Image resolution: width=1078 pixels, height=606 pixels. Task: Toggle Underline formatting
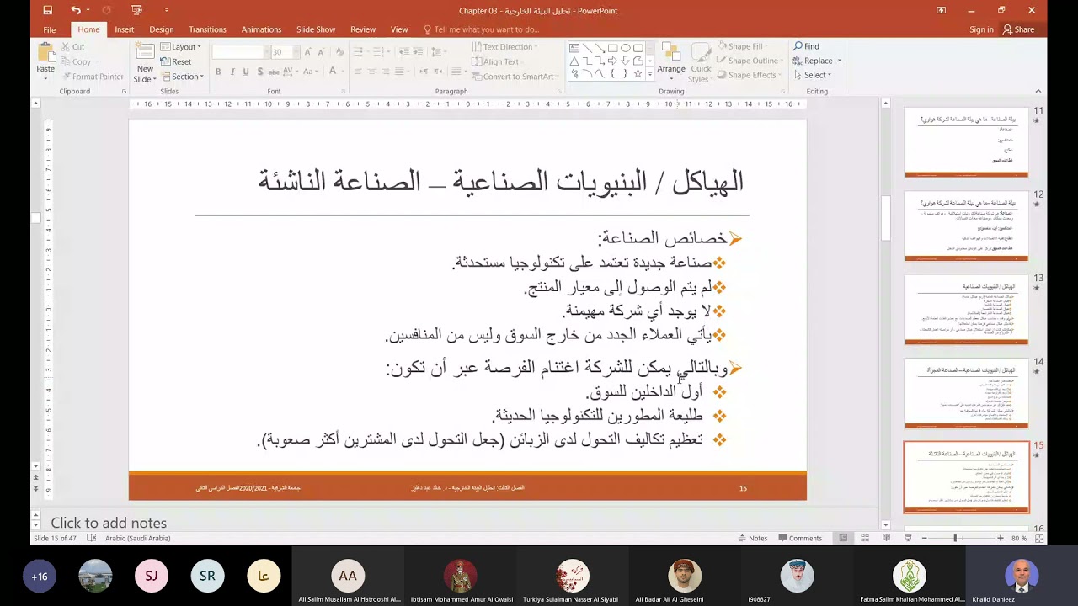246,72
